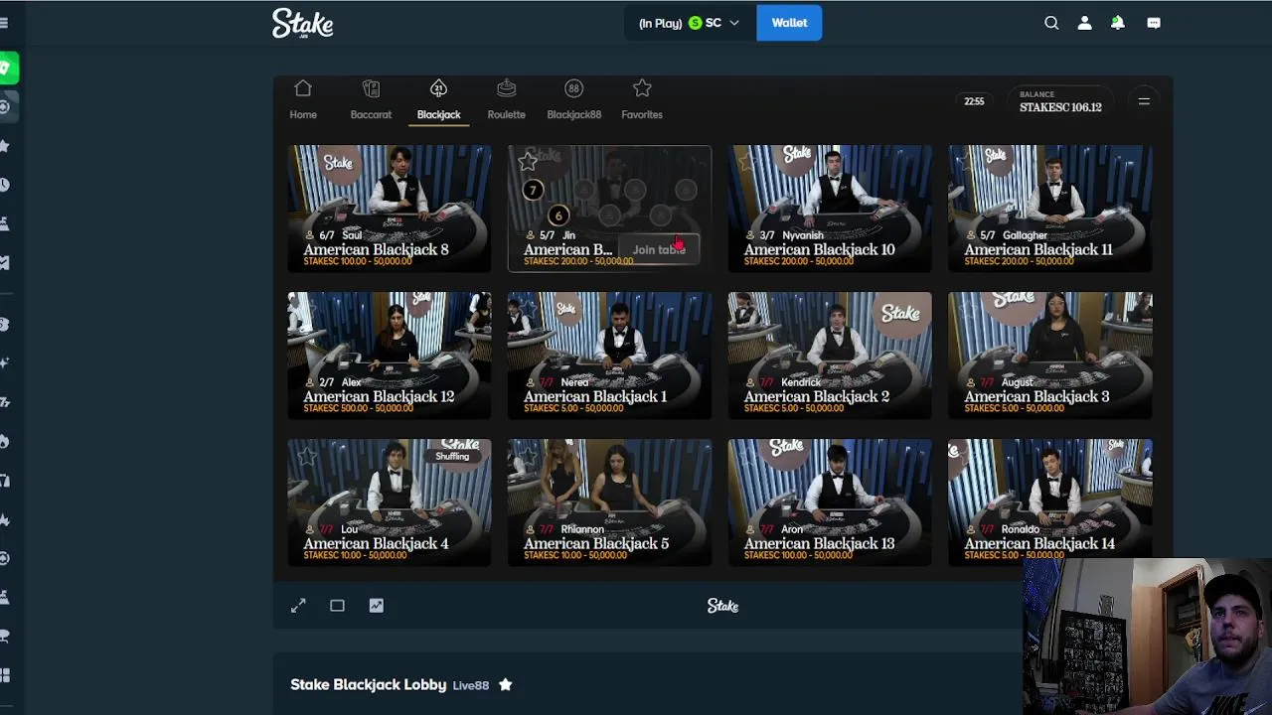
Task: Click dealer name Aron
Action: (792, 529)
